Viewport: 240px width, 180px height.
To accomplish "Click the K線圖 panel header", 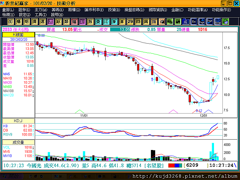I will click(x=18, y=35).
